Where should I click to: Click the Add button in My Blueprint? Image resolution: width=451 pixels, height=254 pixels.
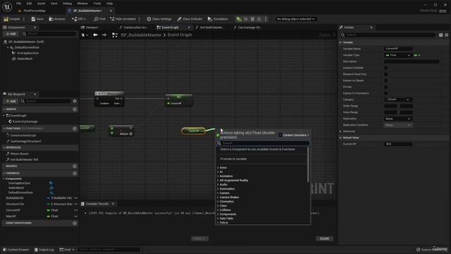coord(11,101)
